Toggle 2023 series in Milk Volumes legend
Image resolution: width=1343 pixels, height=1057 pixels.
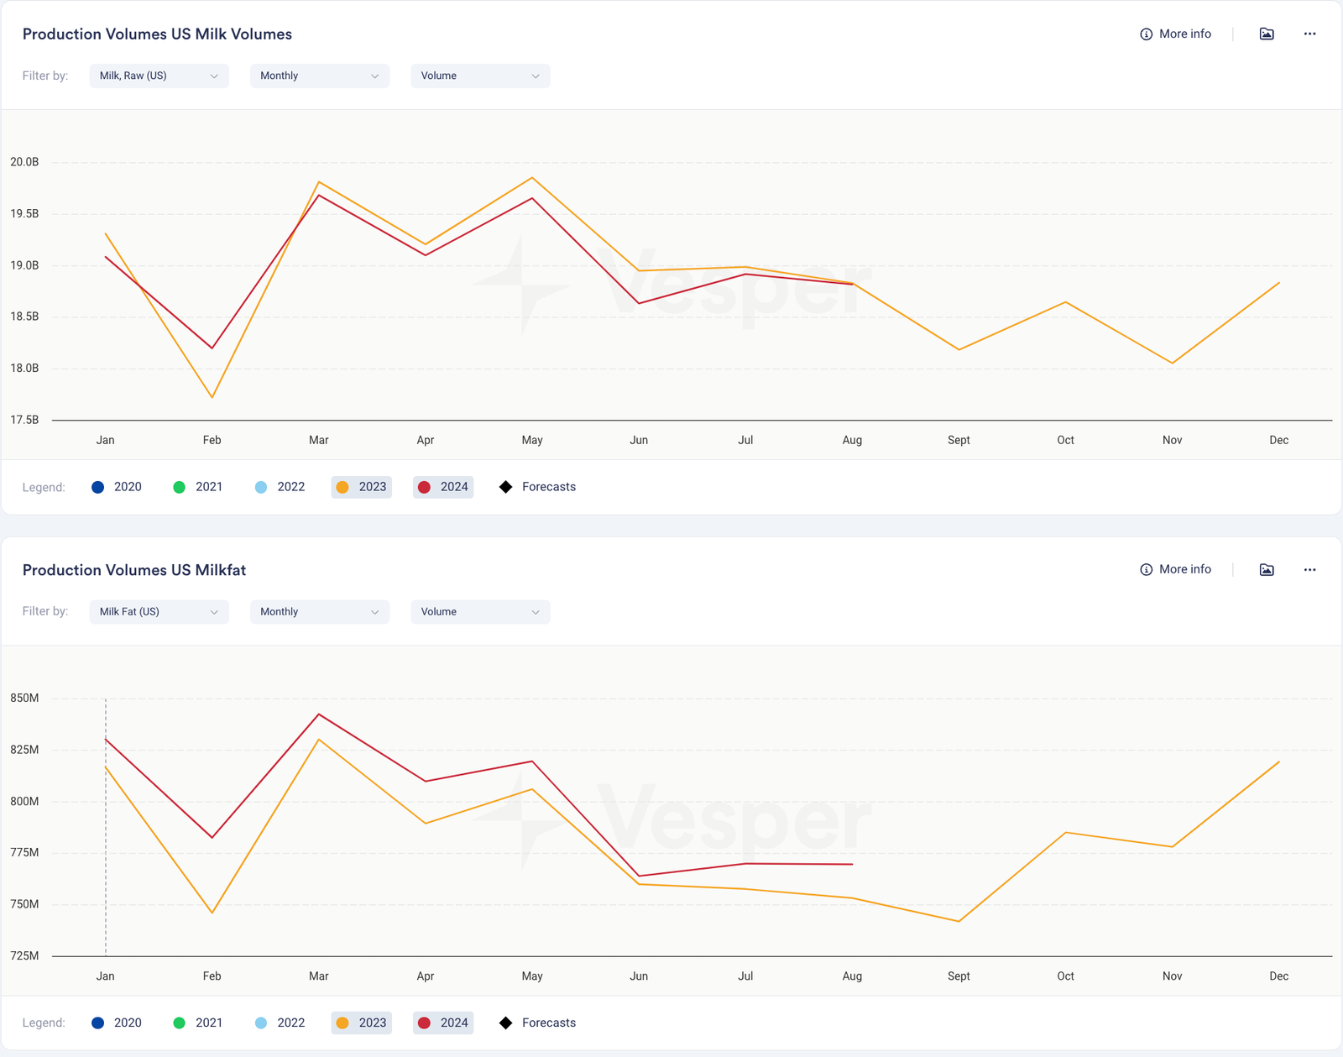(x=362, y=487)
